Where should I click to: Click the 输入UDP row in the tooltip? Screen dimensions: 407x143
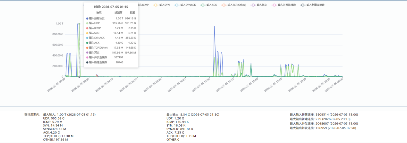coord(111,23)
